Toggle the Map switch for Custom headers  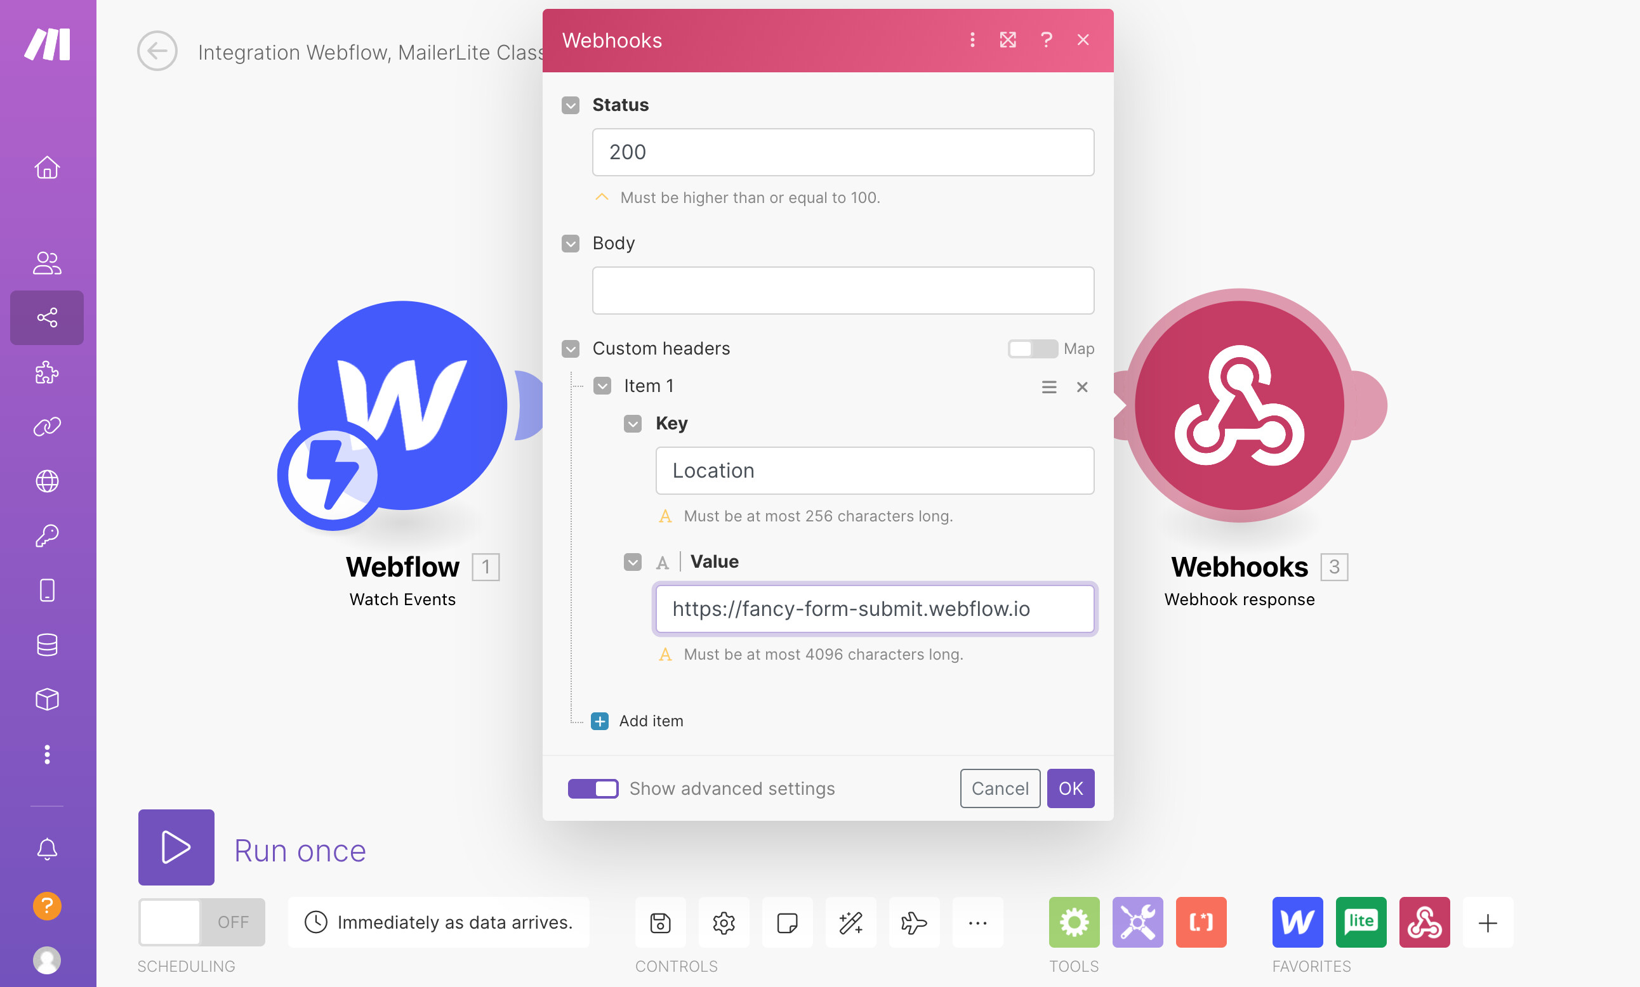(x=1032, y=348)
